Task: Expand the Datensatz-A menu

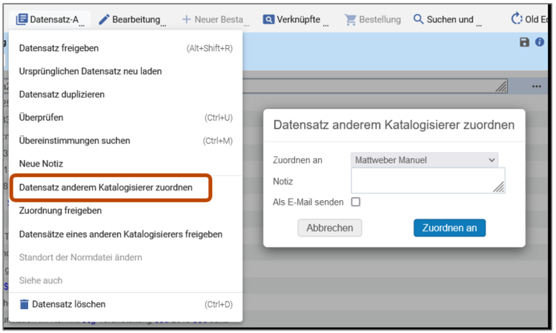Action: point(50,19)
